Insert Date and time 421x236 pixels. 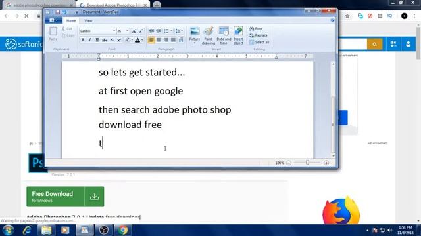pyautogui.click(x=224, y=35)
